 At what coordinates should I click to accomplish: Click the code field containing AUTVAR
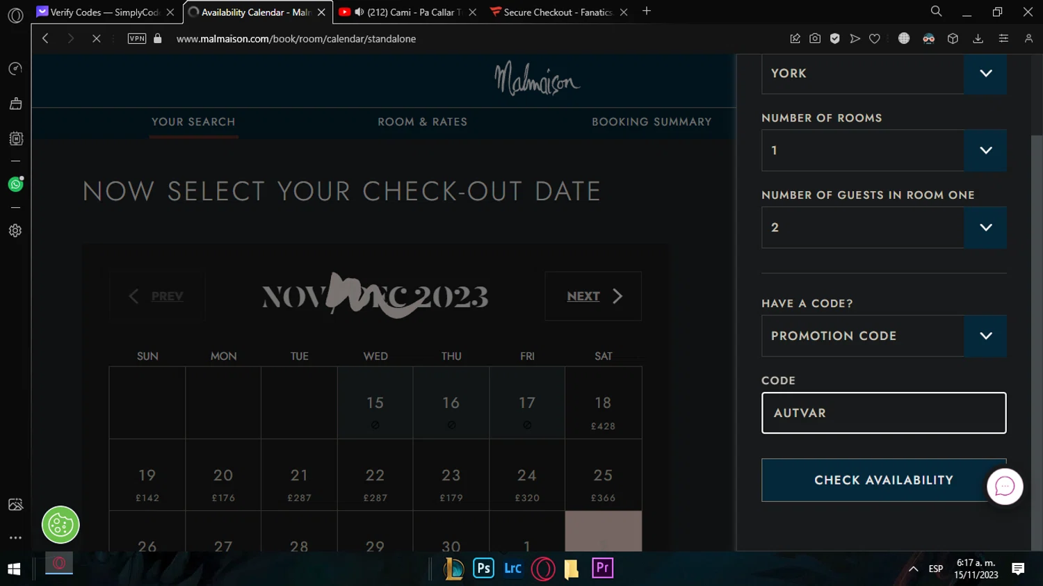pyautogui.click(x=884, y=413)
